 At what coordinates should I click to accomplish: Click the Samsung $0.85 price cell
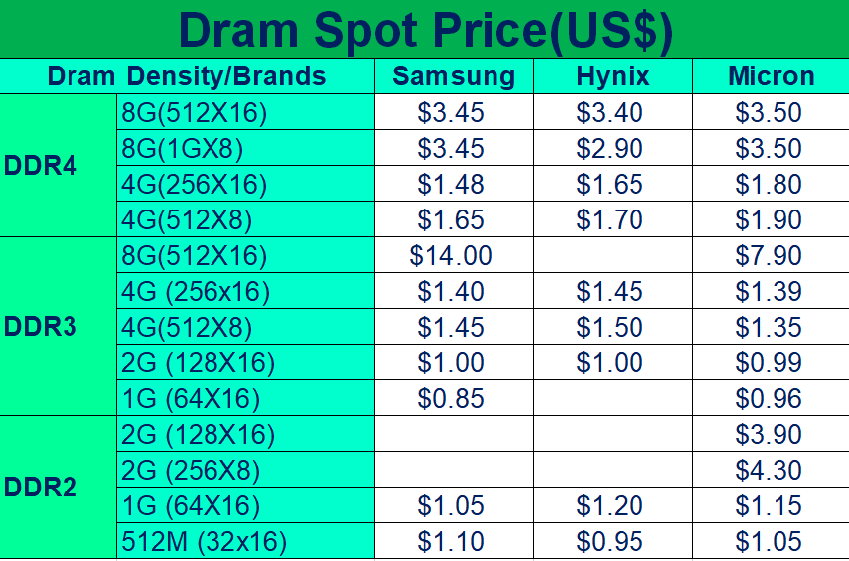[454, 398]
